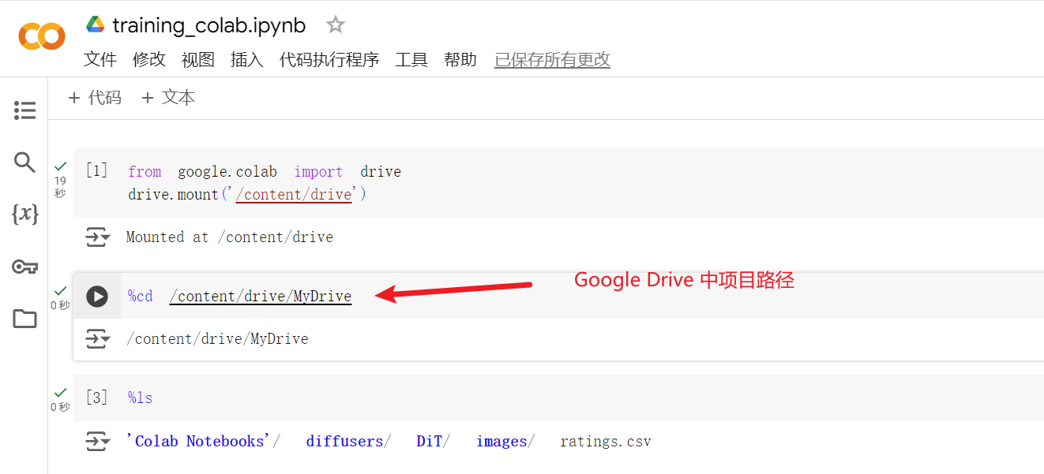Open the variables inspector {x} panel
The width and height of the screenshot is (1044, 474).
(x=24, y=214)
